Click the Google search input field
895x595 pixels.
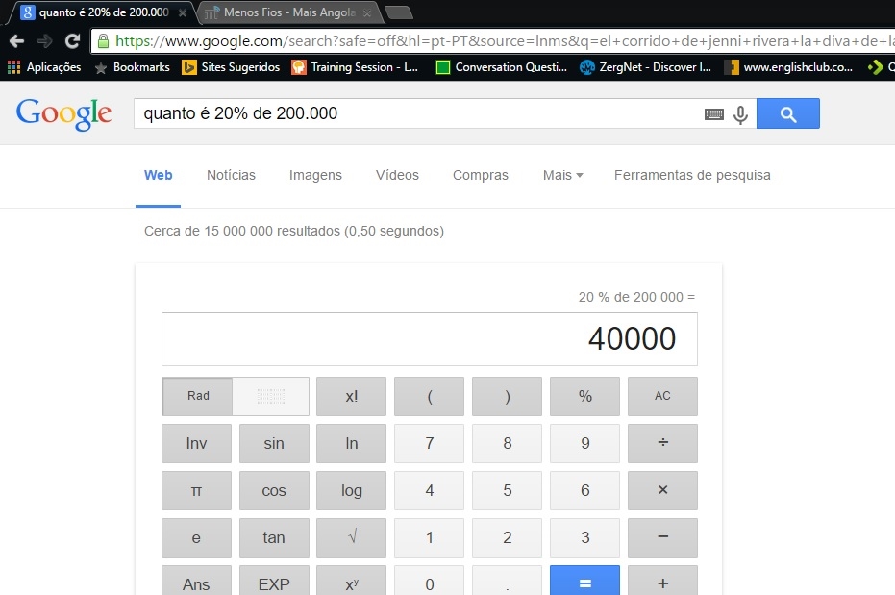(418, 113)
